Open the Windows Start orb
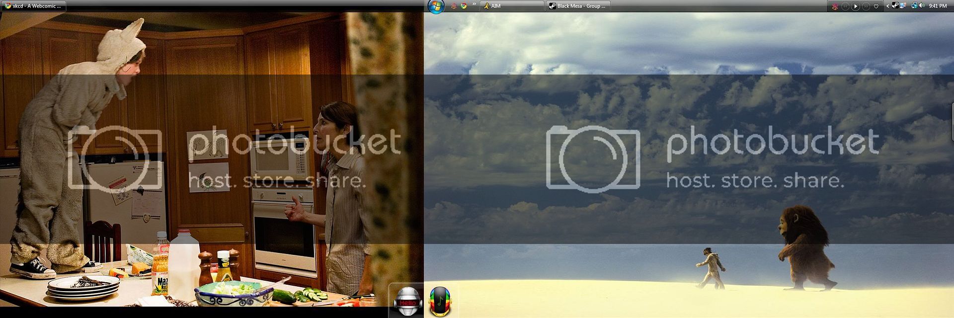Viewport: 954px width, 318px height. click(x=436, y=6)
